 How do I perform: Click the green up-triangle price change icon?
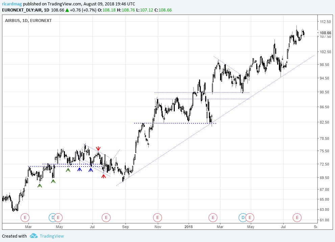click(67, 10)
